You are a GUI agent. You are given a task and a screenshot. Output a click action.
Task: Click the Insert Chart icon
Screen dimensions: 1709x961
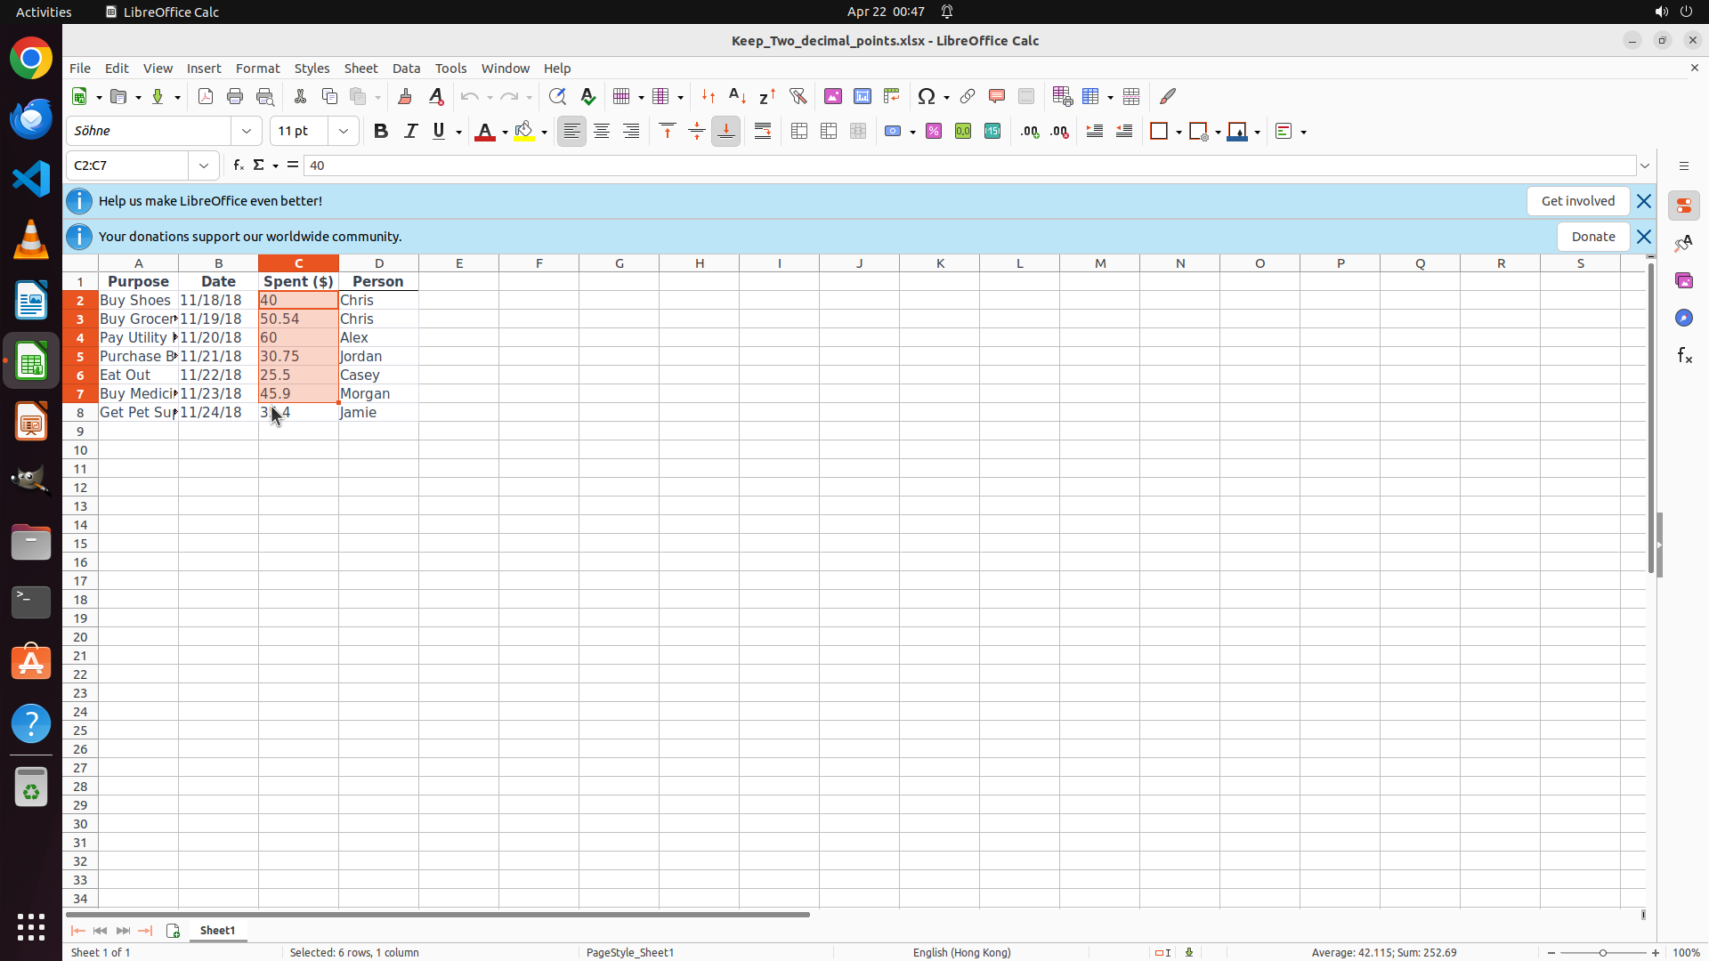pyautogui.click(x=862, y=96)
